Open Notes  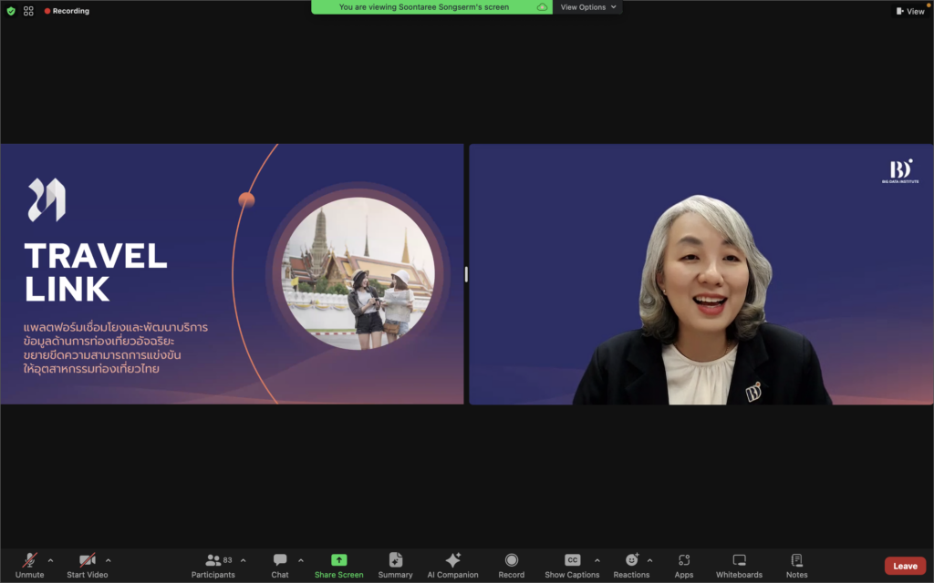click(x=796, y=560)
